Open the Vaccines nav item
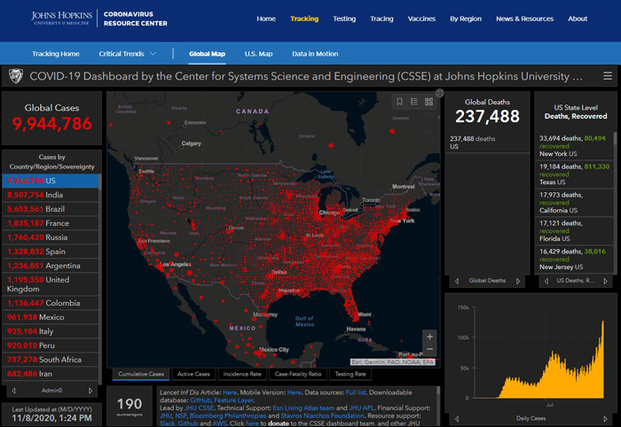This screenshot has height=427, width=621. point(421,19)
